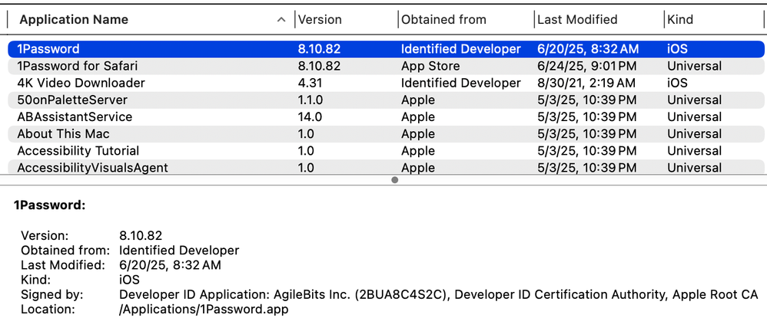Click the App Store cell for 1Password for Safari
This screenshot has height=318, width=767.
tap(430, 66)
